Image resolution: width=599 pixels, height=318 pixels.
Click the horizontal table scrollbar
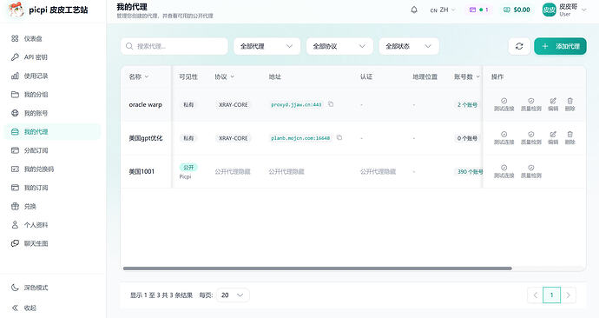pos(317,268)
